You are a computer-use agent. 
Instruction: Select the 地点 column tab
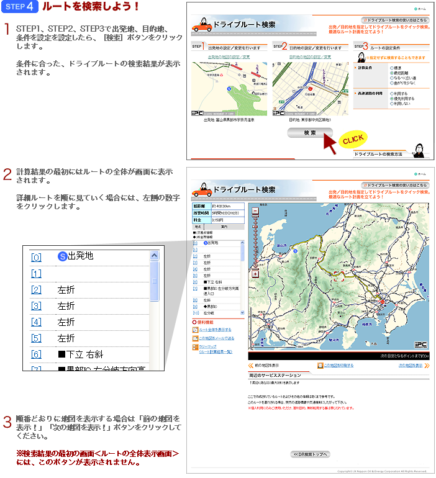pos(198,227)
